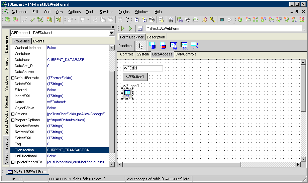Screen dimensions: 308x183
Task: Click the database monitor icon with binoculars
Action: tap(180, 20)
